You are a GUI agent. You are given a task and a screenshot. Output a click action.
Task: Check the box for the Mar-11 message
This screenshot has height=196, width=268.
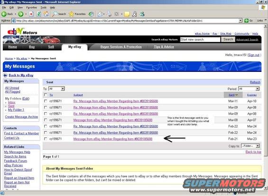(x=46, y=101)
